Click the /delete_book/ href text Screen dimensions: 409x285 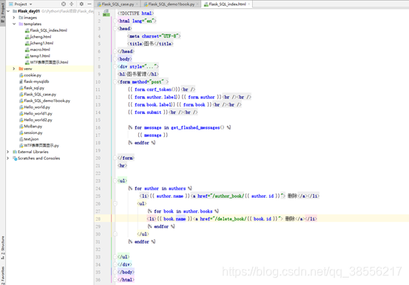click(x=230, y=218)
